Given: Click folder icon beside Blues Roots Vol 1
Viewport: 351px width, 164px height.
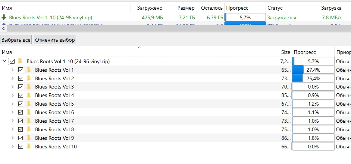Looking at the screenshot, I should click(x=29, y=70).
